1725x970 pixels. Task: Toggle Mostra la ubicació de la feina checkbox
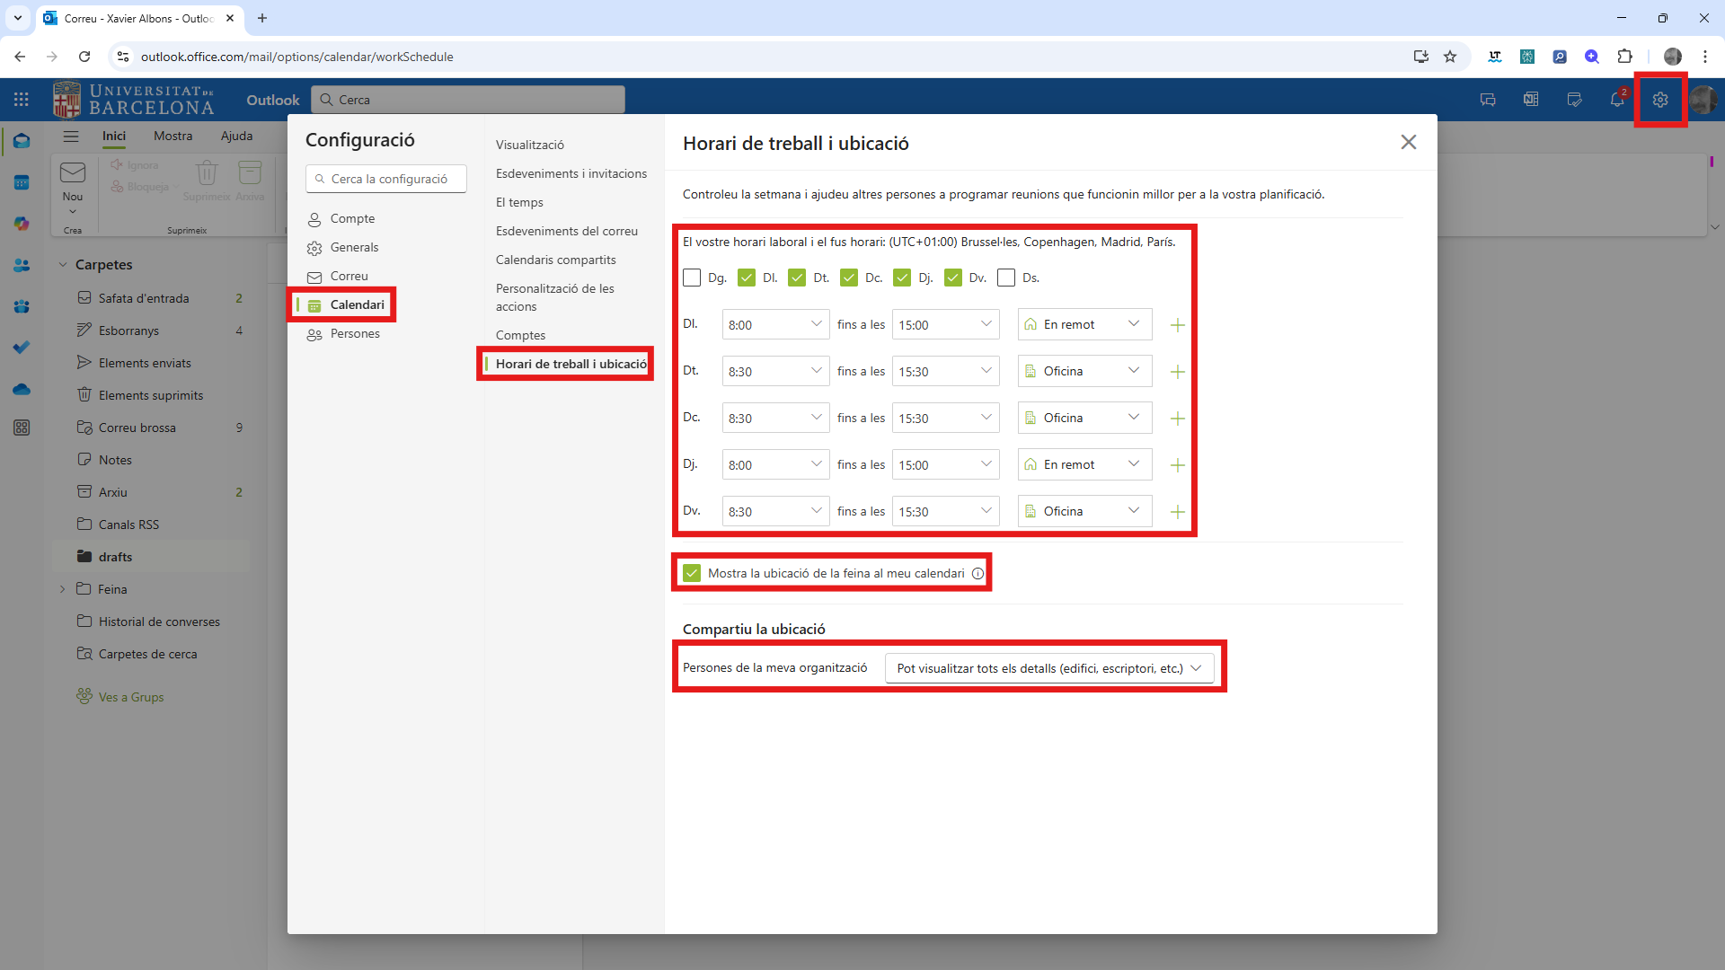tap(692, 573)
